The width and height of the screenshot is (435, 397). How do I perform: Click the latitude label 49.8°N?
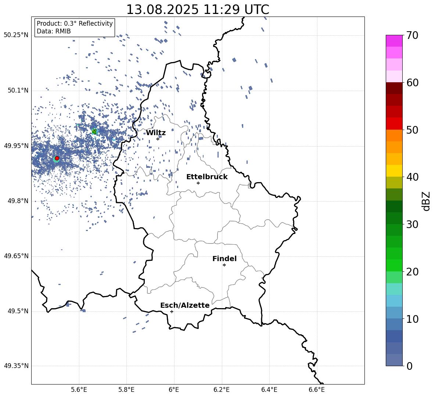point(18,201)
